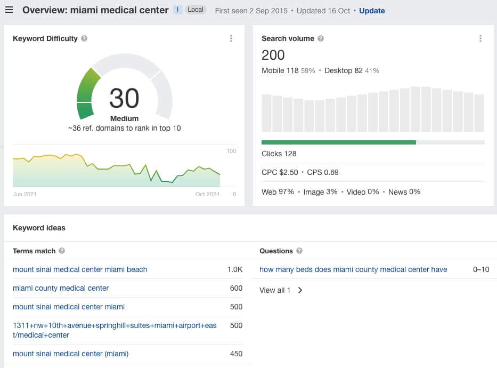Click the informational intent 'I' badge
The height and width of the screenshot is (368, 497).
coord(177,10)
